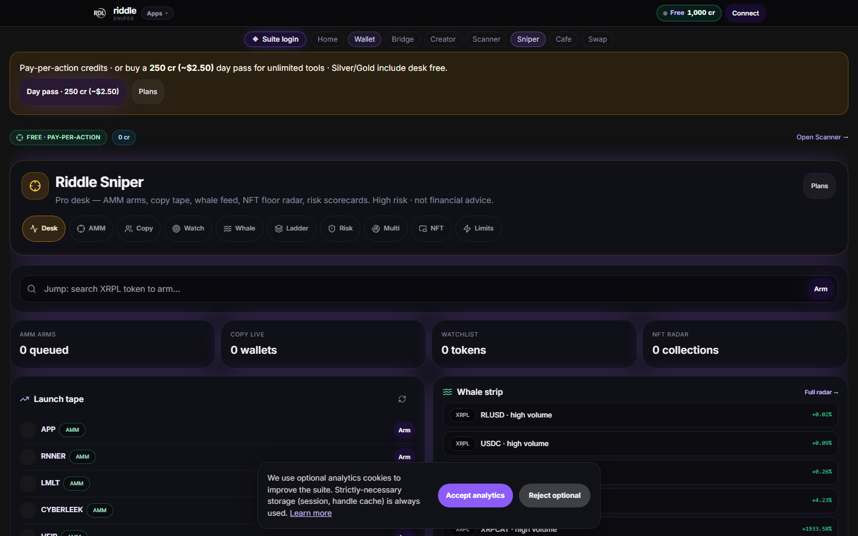Open the Bridge nav item
The image size is (858, 536).
point(403,39)
